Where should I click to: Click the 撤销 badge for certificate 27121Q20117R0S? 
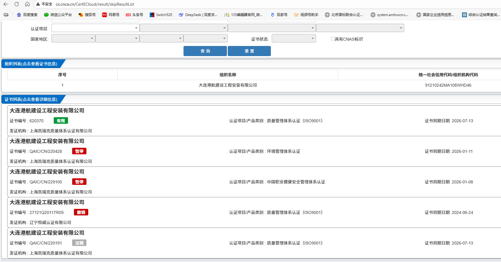click(x=81, y=212)
